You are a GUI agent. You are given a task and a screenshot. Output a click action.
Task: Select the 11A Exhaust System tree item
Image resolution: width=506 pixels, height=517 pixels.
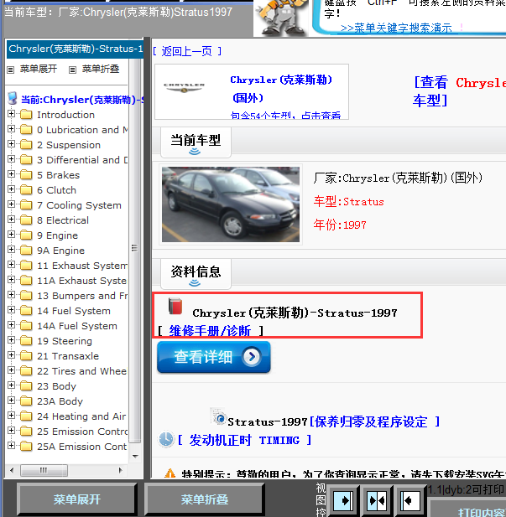coord(81,281)
